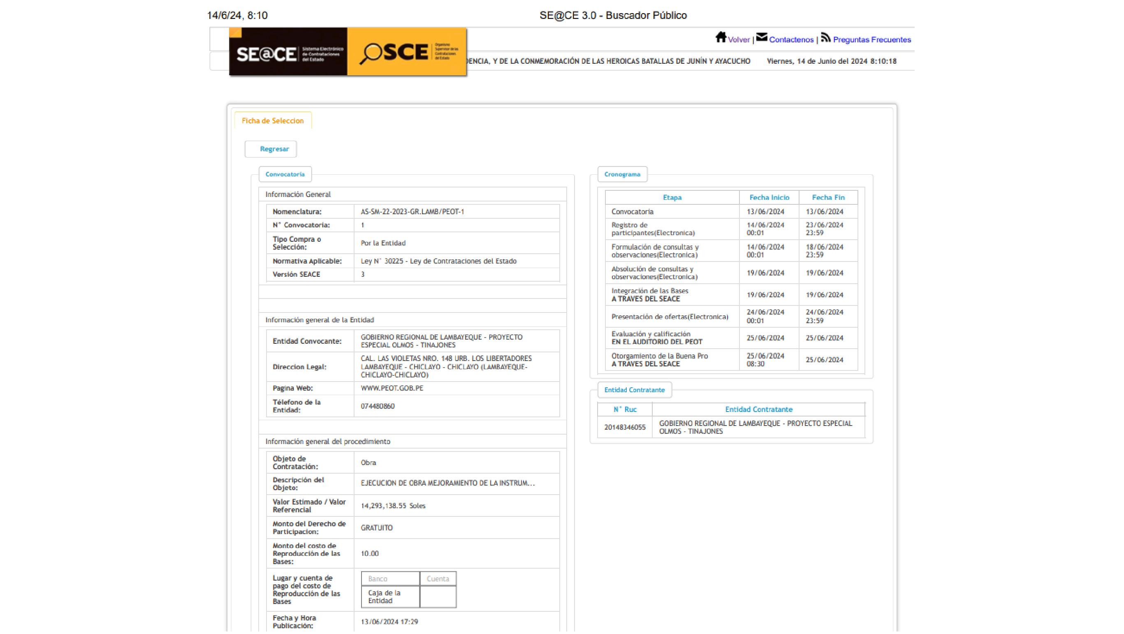
Task: Click the Formulación de consultas stage row
Action: (731, 251)
